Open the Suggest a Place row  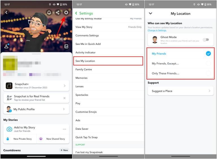[x=180, y=91]
